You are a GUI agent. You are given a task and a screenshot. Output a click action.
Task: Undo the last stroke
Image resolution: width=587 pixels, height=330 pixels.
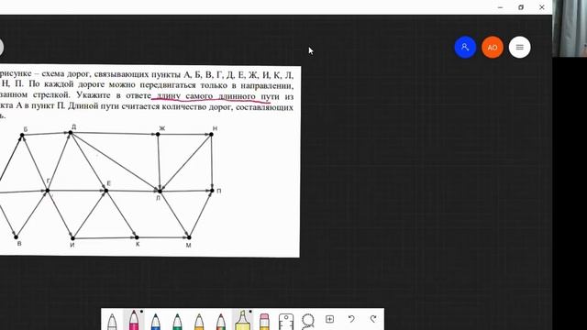(351, 319)
